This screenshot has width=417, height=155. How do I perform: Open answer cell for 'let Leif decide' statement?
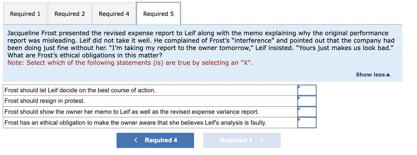pos(307,90)
